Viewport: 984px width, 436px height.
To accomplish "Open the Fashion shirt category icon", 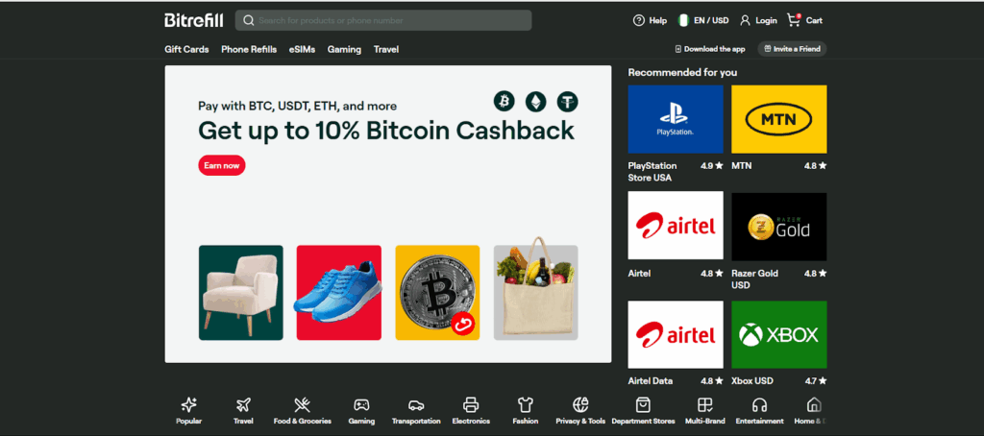I will (x=526, y=404).
